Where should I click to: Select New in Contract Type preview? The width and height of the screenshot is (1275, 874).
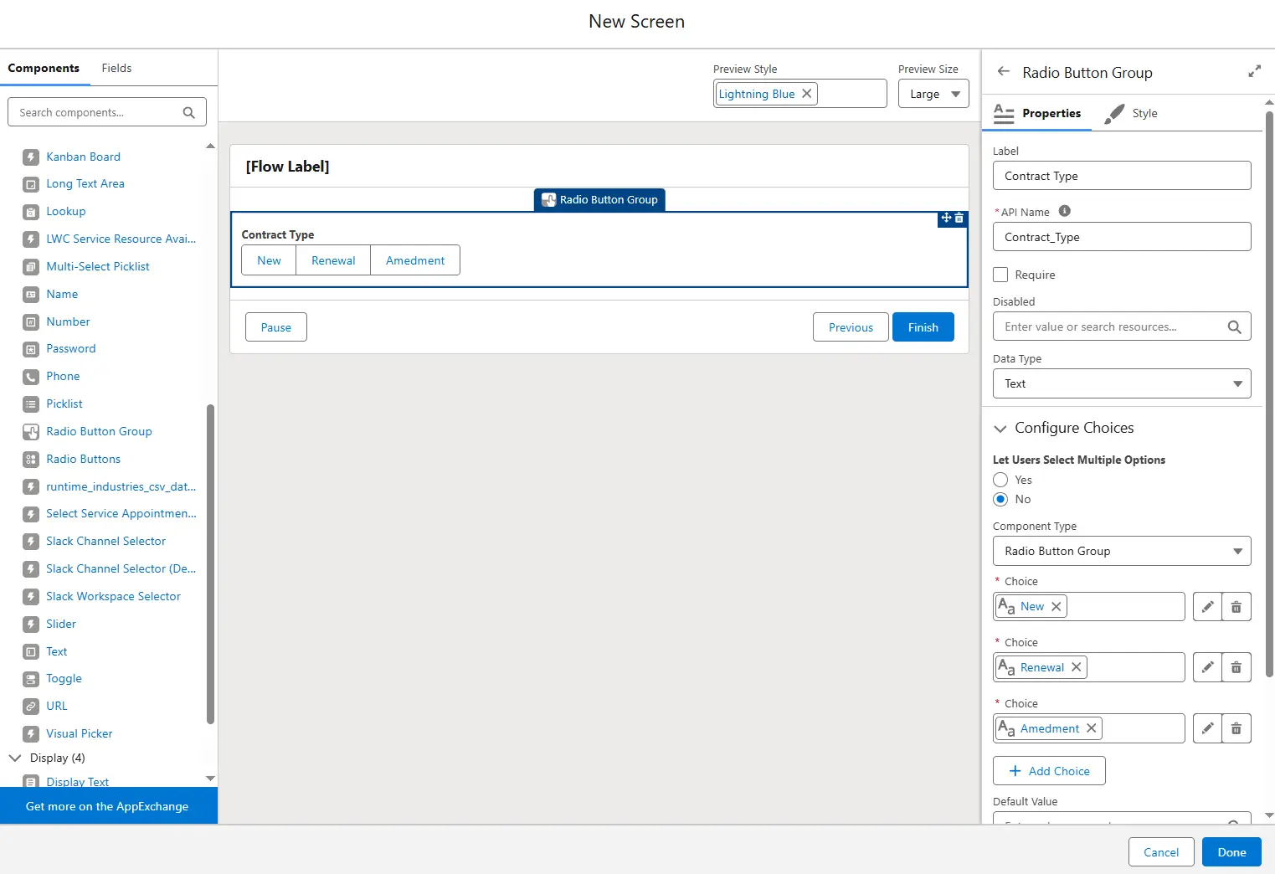click(269, 260)
